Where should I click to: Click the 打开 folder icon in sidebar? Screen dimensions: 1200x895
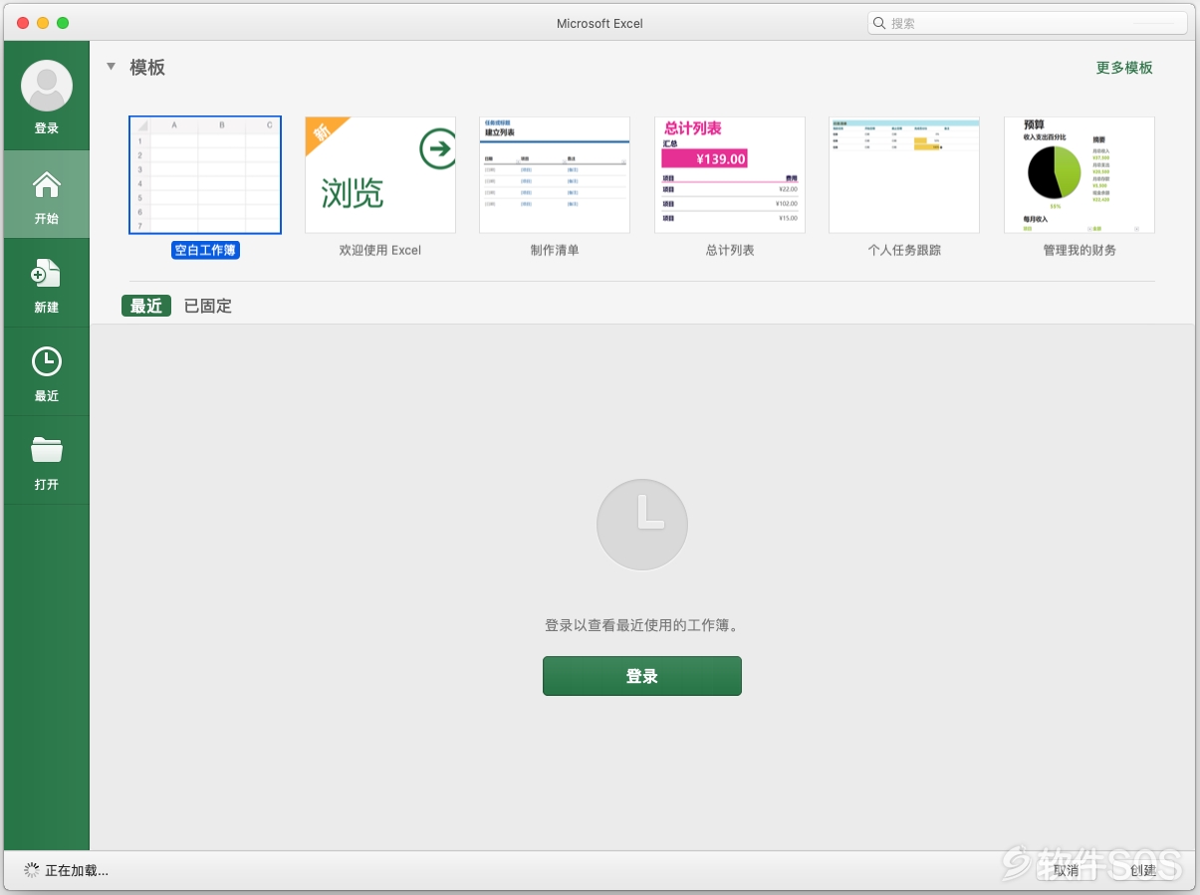(47, 451)
